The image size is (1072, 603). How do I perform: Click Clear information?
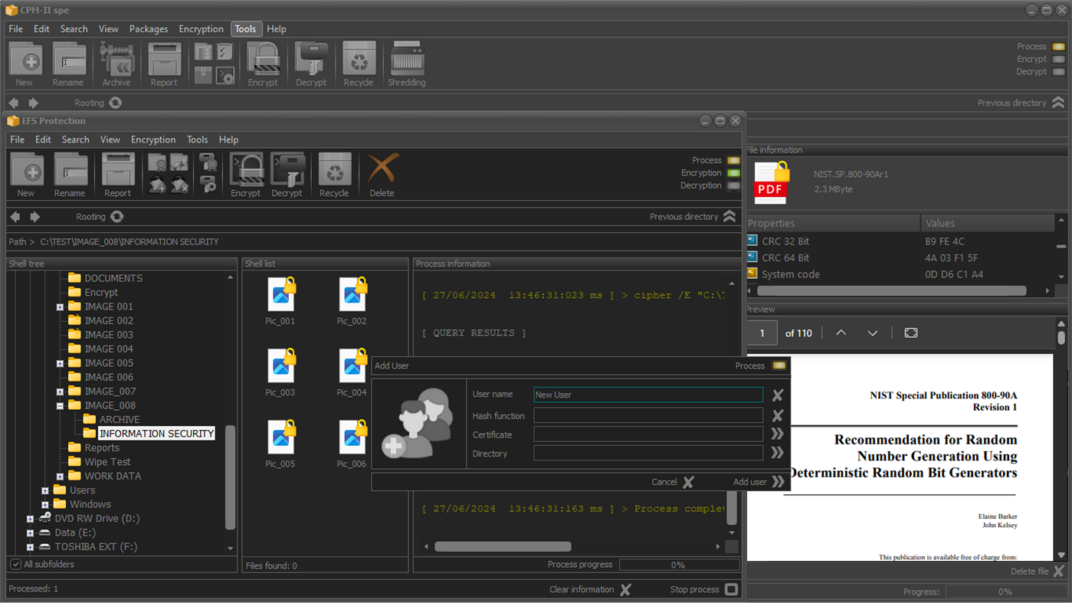pos(590,590)
